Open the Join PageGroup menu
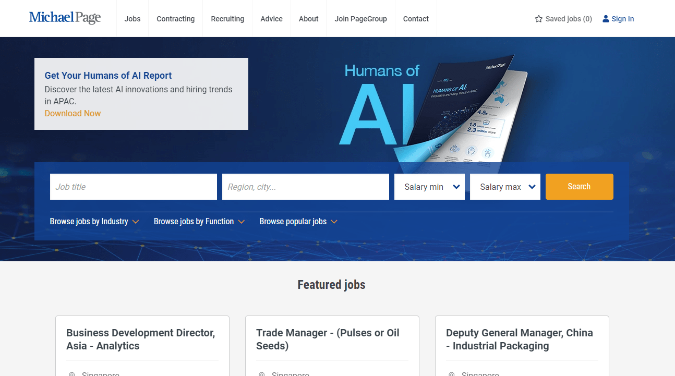Image resolution: width=675 pixels, height=376 pixels. pyautogui.click(x=361, y=19)
